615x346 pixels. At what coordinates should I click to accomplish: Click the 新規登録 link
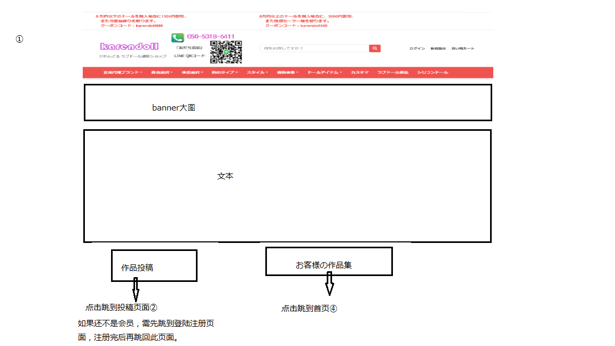coord(438,49)
